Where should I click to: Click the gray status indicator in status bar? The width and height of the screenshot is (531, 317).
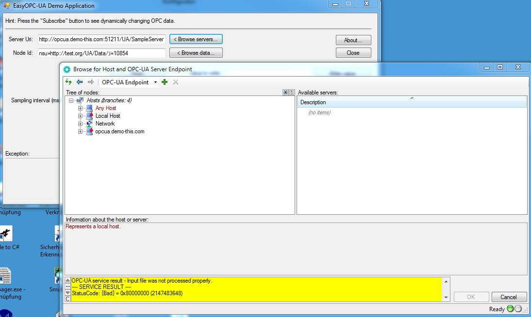(x=518, y=309)
